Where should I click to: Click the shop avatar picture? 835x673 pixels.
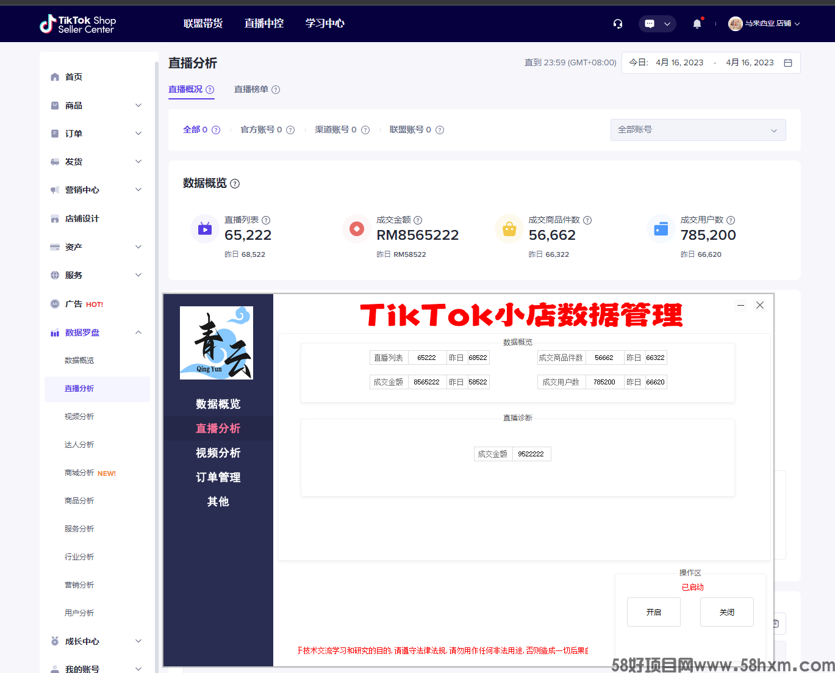736,24
